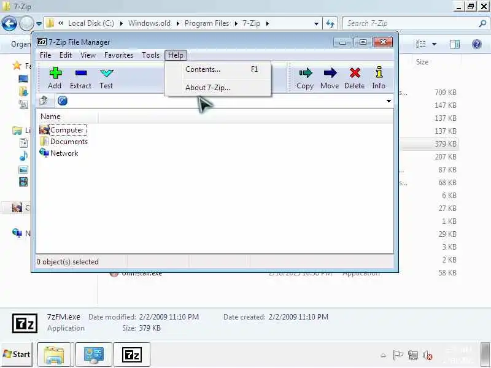Open the View menu
Screen dimensions: 491x368
(x=88, y=55)
